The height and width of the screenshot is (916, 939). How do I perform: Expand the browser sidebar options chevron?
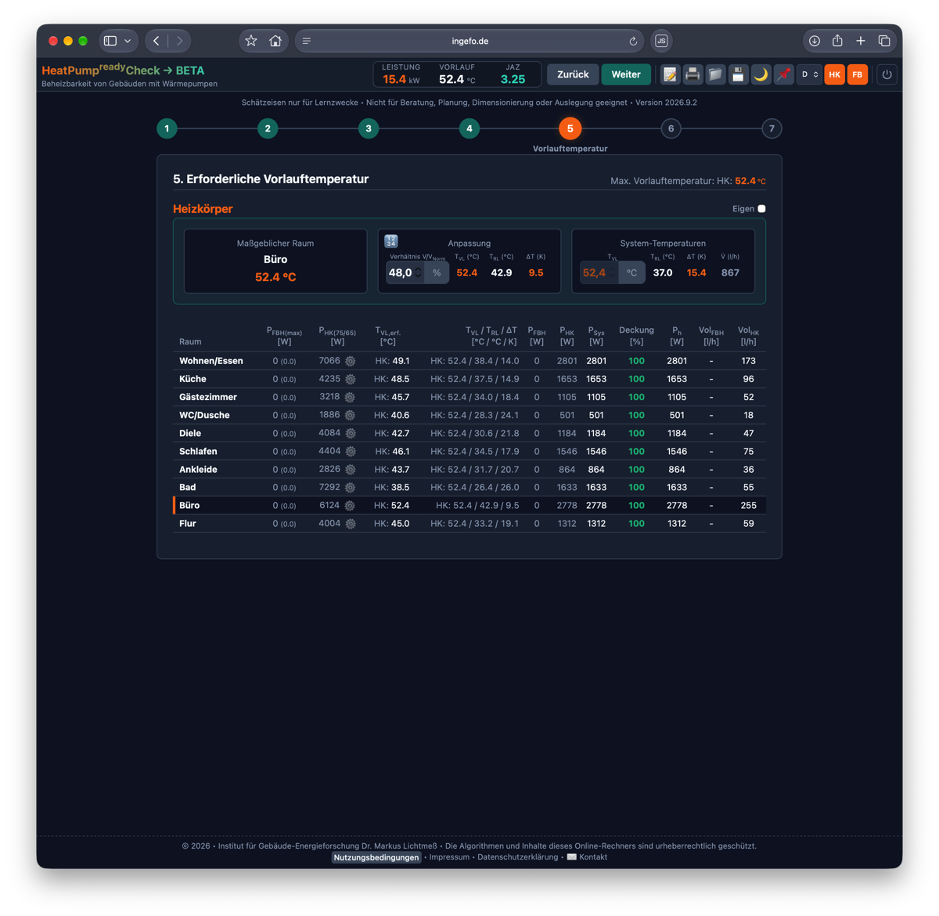pyautogui.click(x=128, y=41)
